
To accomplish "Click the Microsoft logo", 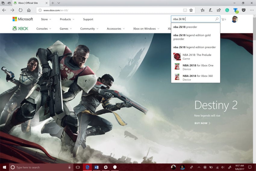I will point(23,19).
